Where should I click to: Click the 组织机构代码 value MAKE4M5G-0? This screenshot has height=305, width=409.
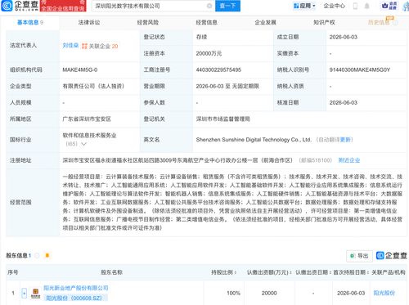point(80,70)
